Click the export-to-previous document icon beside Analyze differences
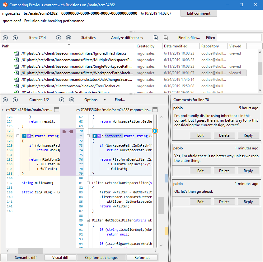This screenshot has height=262, width=263. tap(156, 37)
